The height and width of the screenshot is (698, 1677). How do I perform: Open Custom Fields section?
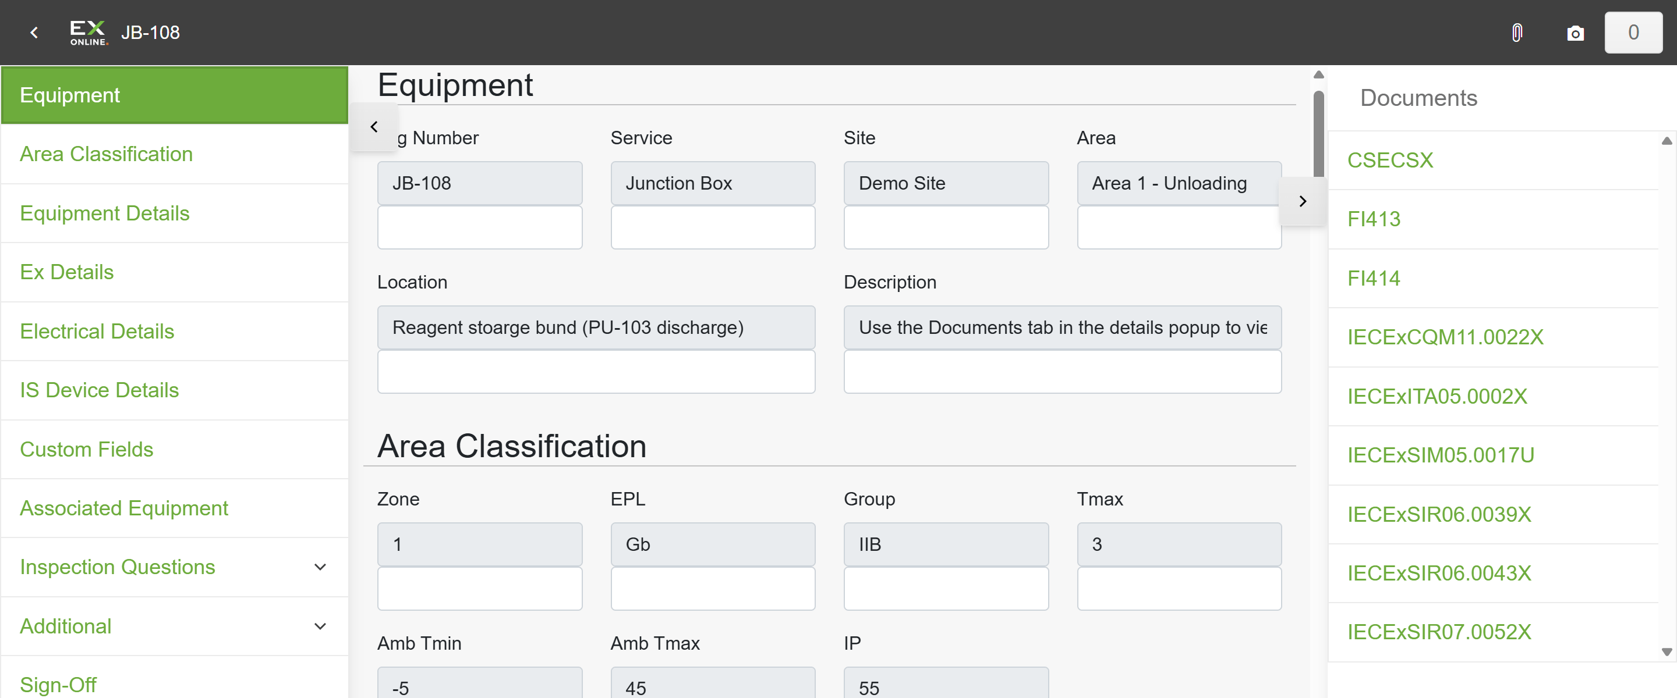coord(175,450)
